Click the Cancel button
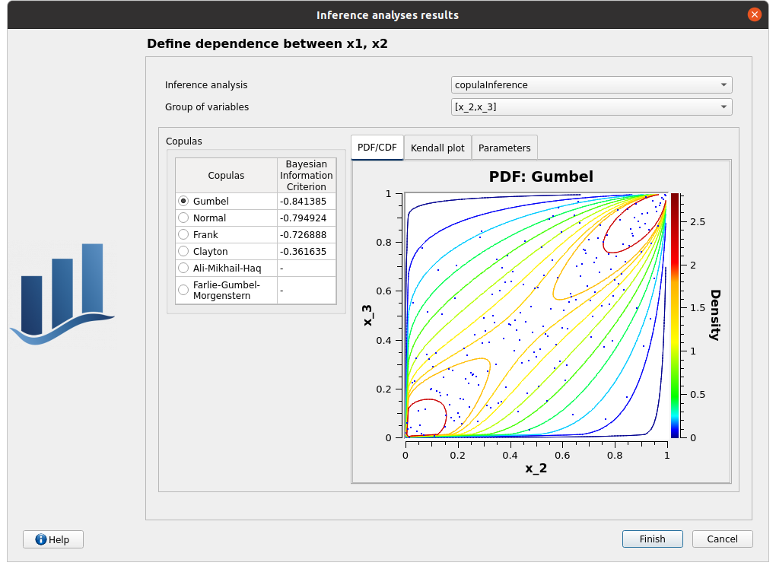Image resolution: width=776 pixels, height=569 pixels. (722, 539)
